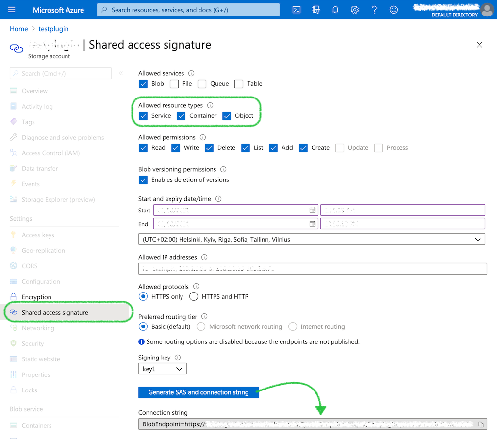Click Generate SAS and connection string
Screen dimensions: 497x439
click(x=199, y=392)
